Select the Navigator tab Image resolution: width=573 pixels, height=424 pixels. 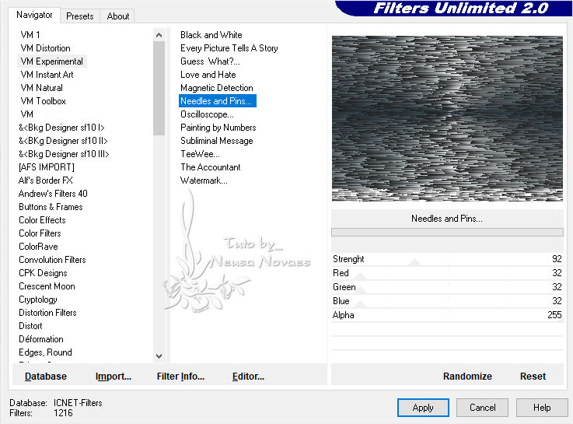pyautogui.click(x=34, y=15)
